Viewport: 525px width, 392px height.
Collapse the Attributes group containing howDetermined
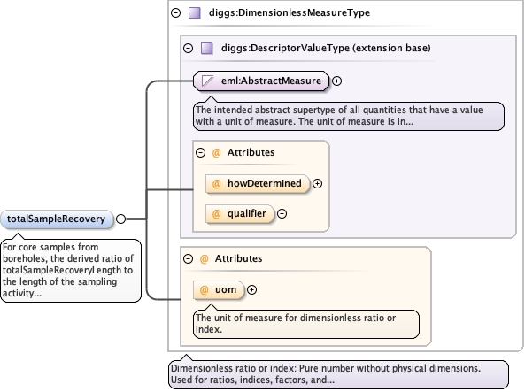tap(200, 153)
